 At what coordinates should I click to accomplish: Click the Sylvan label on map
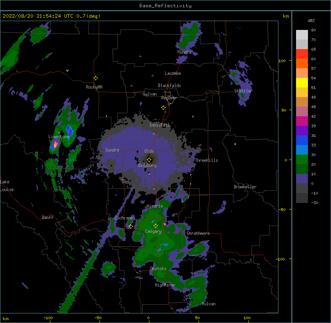tap(150, 94)
